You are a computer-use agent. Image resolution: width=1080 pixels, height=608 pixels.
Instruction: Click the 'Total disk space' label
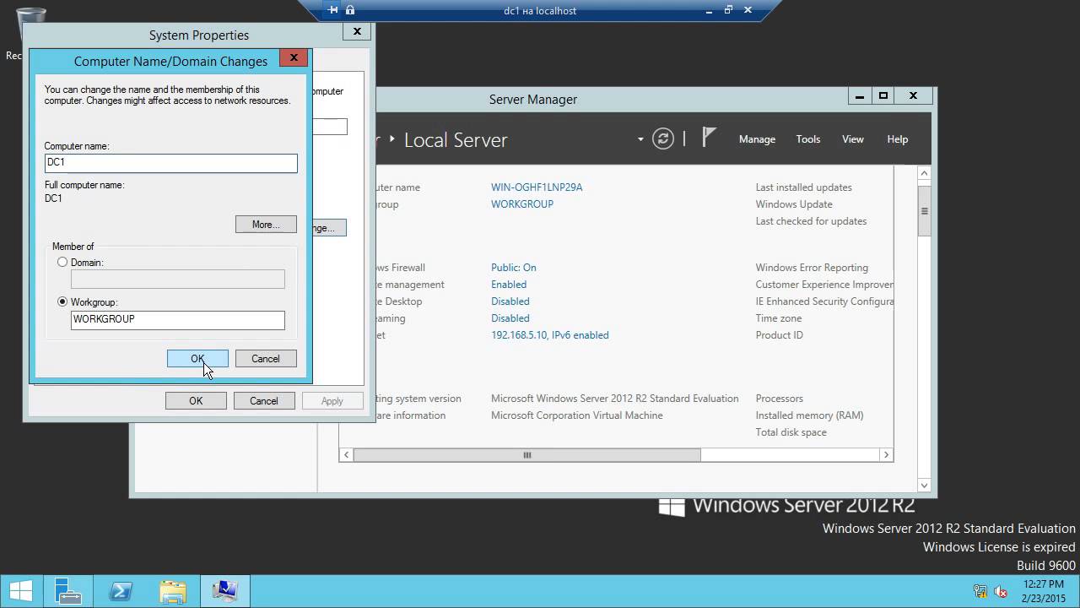791,432
